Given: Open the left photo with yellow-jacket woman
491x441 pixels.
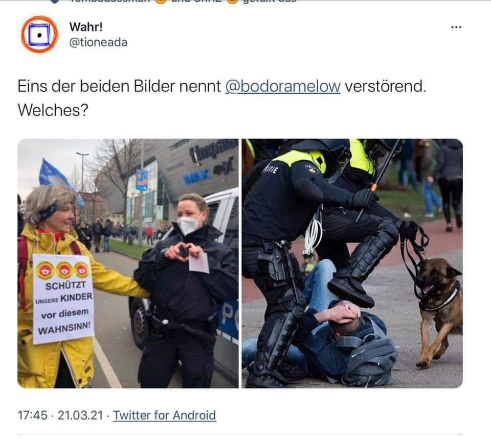Looking at the screenshot, I should coord(128,263).
